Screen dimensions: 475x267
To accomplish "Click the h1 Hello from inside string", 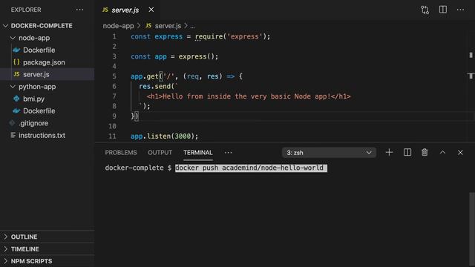I will coord(249,96).
